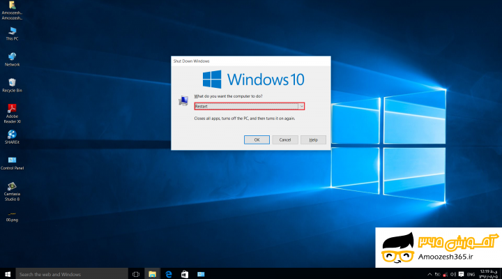Select the Recycle Bin icon

(x=12, y=86)
